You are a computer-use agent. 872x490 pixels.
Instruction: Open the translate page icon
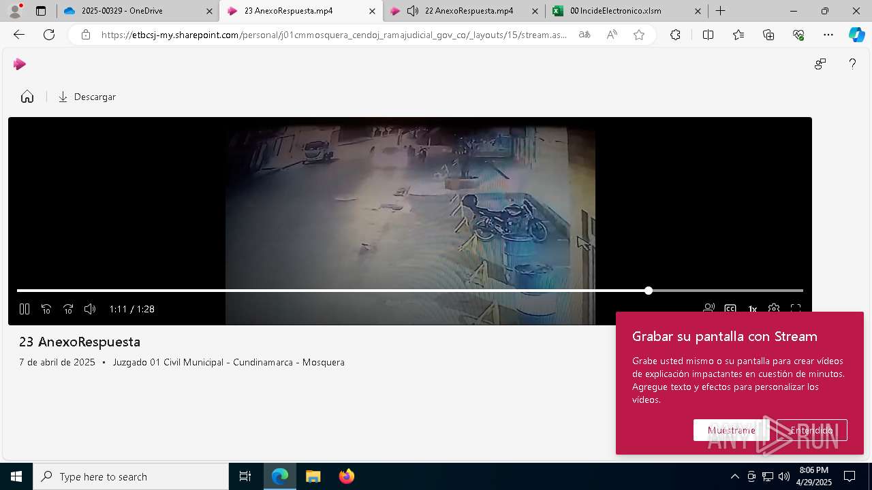pyautogui.click(x=585, y=35)
